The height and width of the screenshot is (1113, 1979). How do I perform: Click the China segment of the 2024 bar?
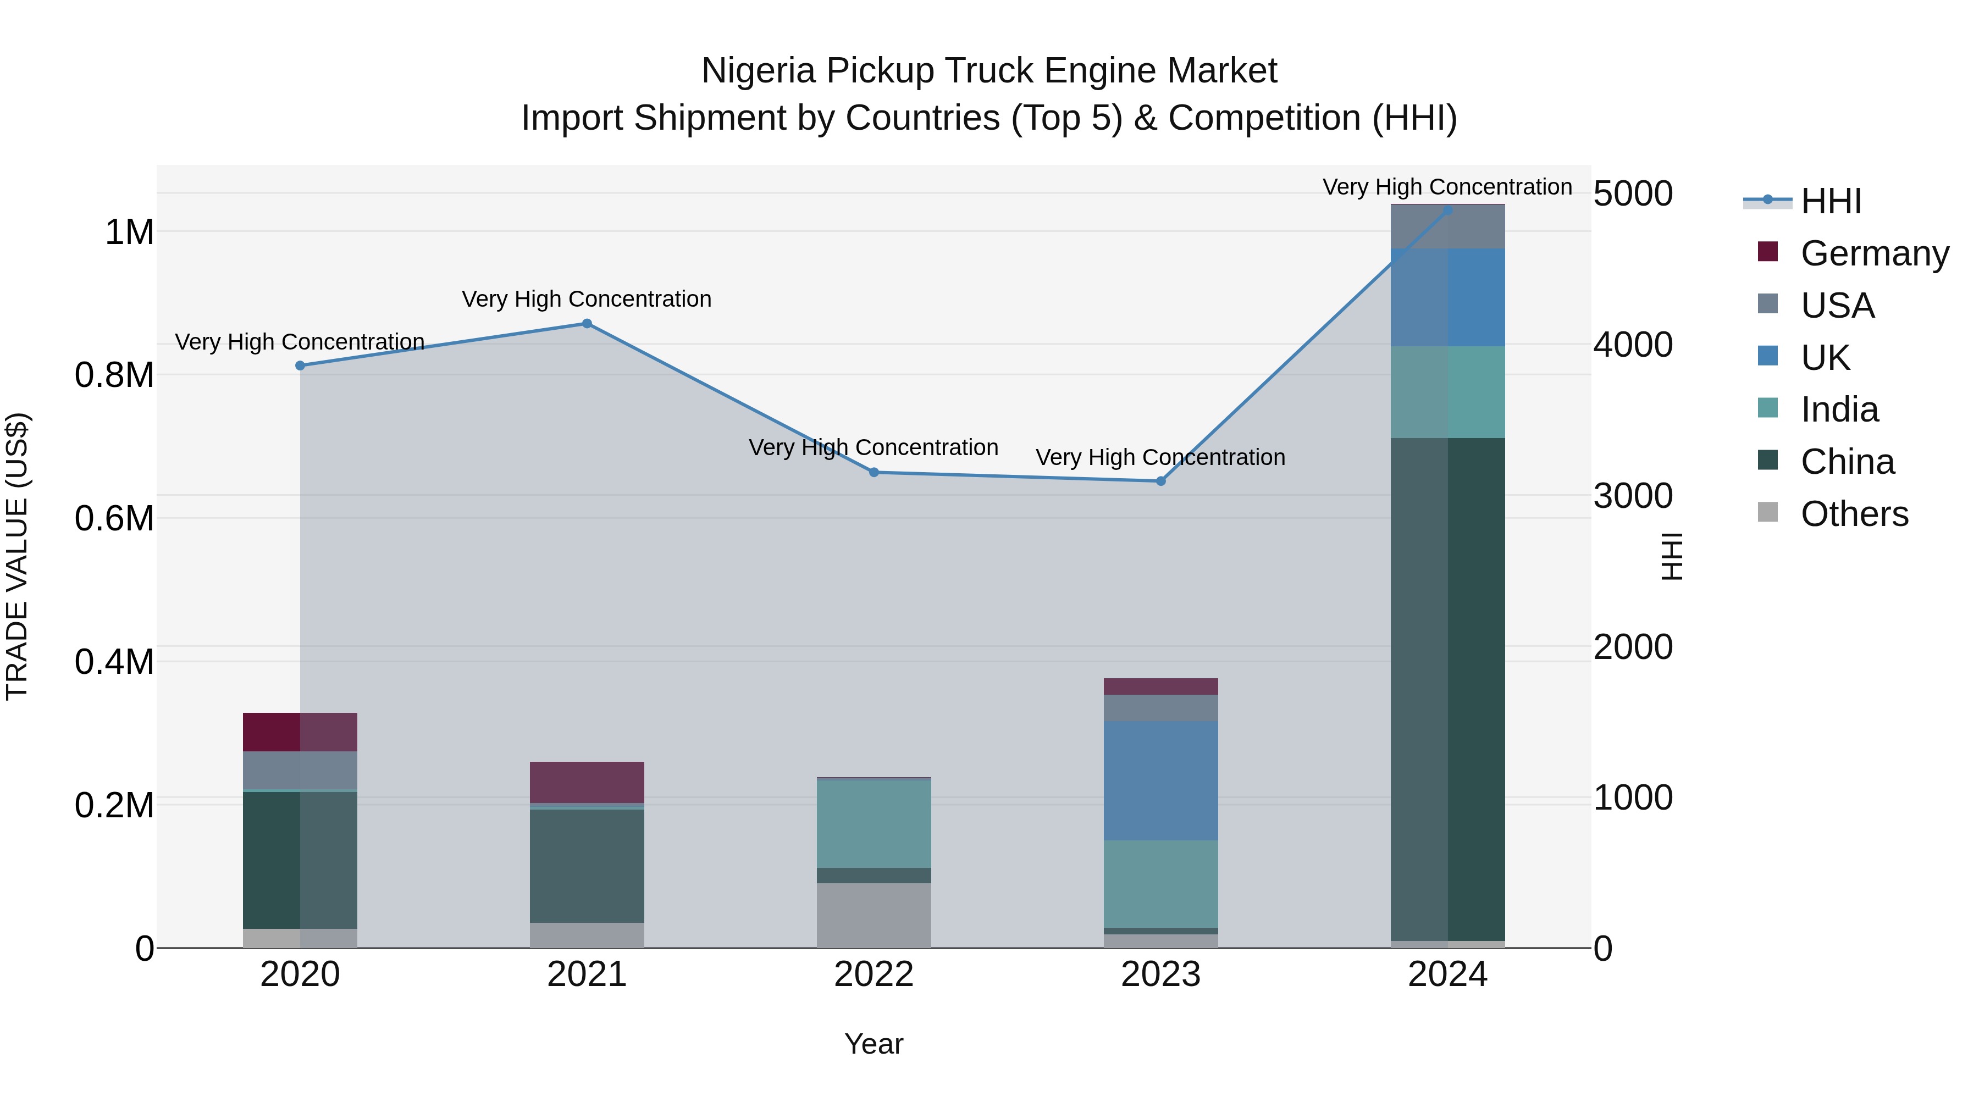pyautogui.click(x=1447, y=689)
